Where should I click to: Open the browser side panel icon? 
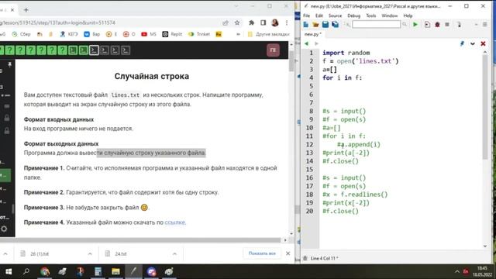click(x=263, y=22)
